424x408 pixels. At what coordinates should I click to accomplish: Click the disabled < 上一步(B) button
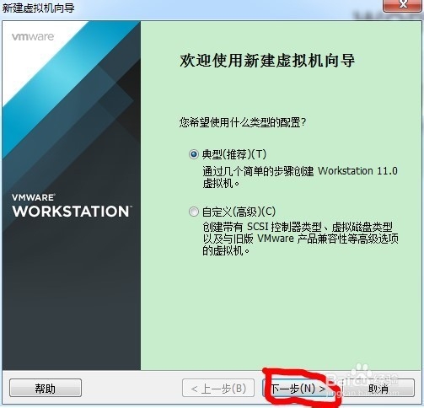[218, 388]
